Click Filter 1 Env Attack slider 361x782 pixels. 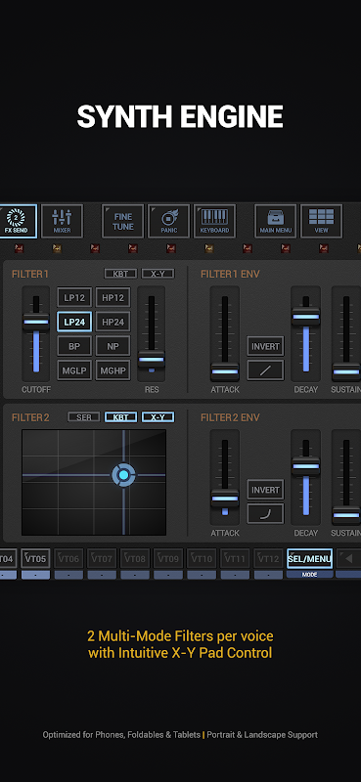tap(225, 333)
